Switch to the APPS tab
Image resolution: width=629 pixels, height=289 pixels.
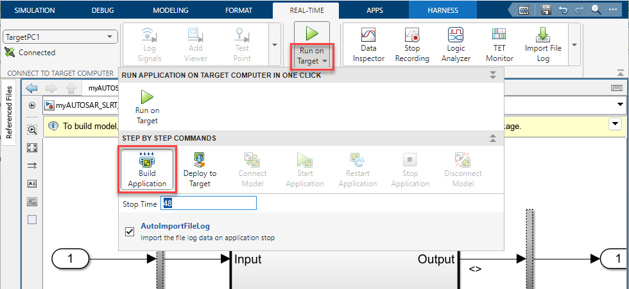(x=375, y=10)
